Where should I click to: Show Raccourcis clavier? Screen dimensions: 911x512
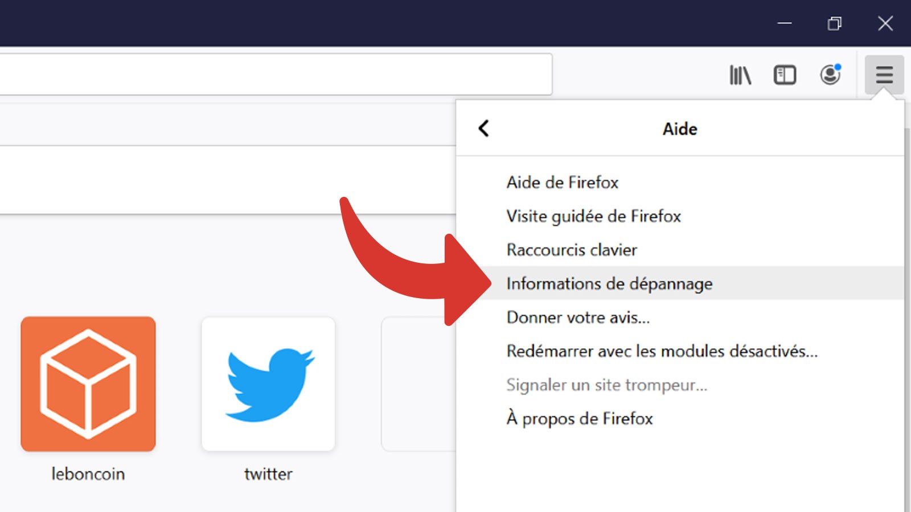(680, 250)
